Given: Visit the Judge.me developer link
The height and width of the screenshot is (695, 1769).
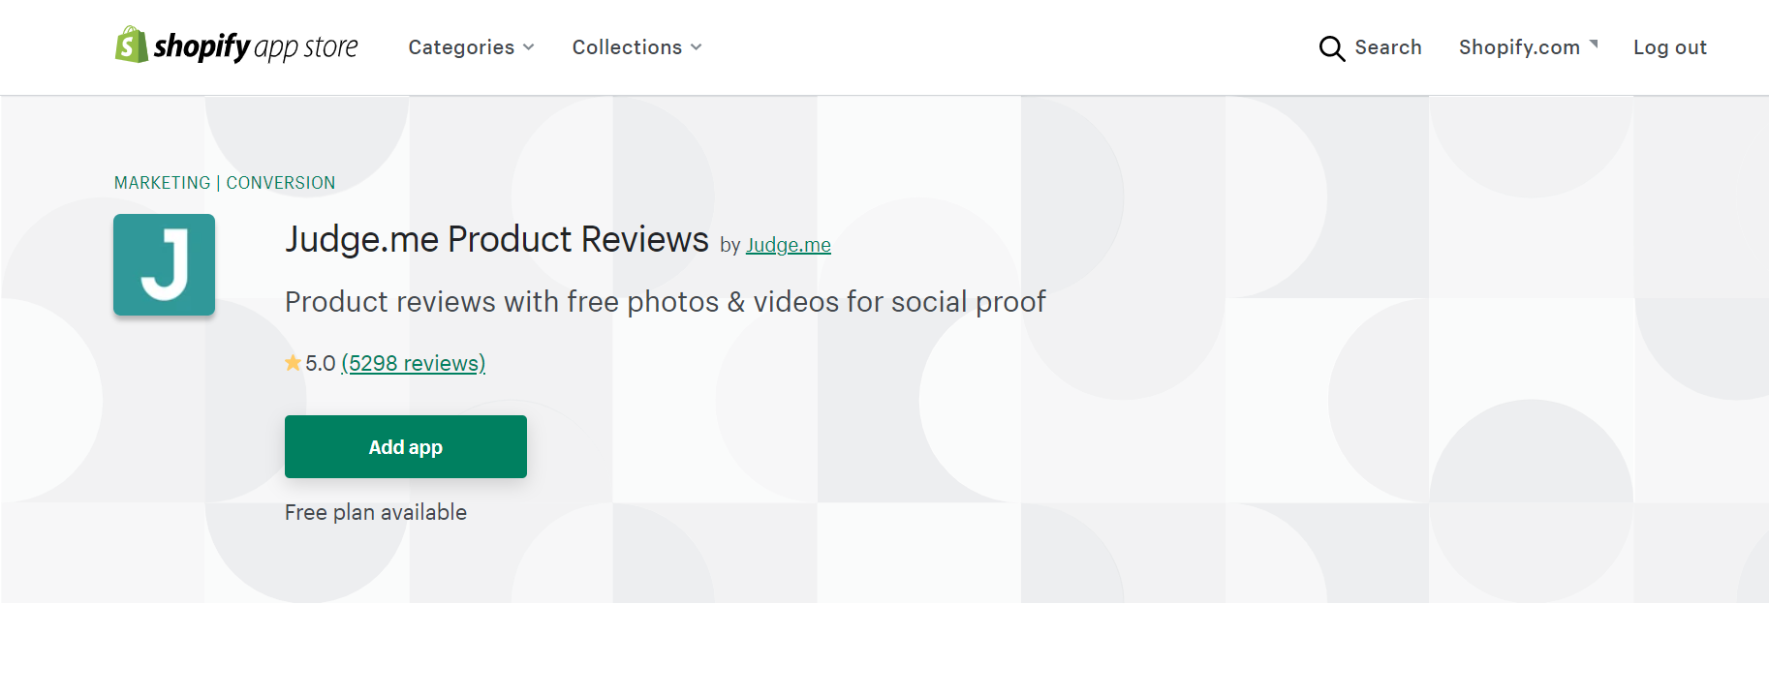Looking at the screenshot, I should 789,245.
